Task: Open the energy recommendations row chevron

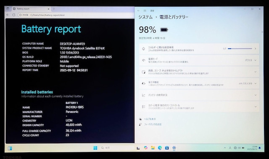Action: [256, 49]
